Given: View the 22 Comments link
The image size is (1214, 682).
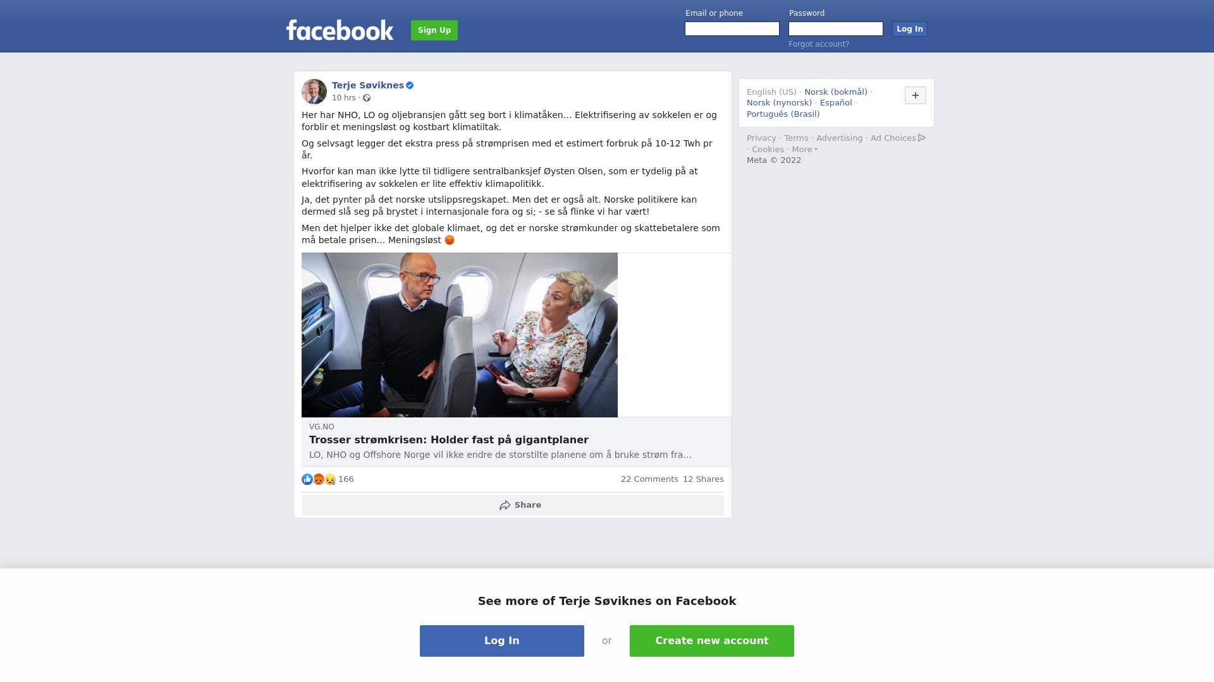Looking at the screenshot, I should (649, 479).
